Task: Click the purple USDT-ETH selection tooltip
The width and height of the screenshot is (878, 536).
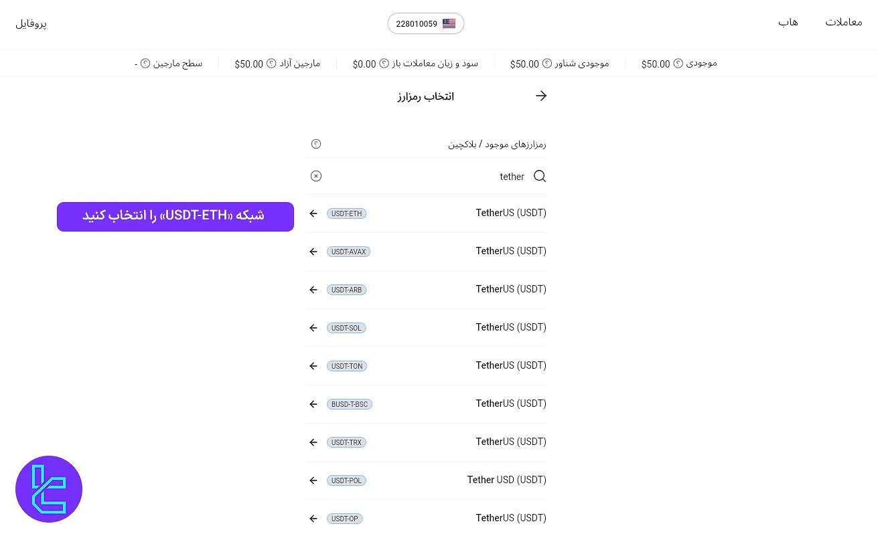Action: pos(175,216)
